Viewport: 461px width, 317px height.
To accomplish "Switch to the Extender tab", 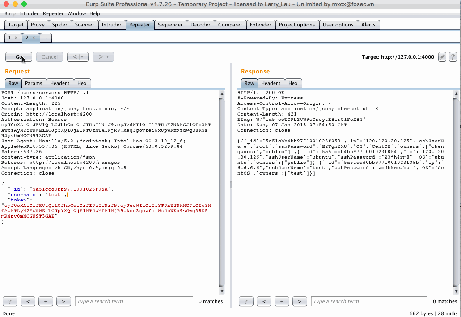I will point(261,25).
